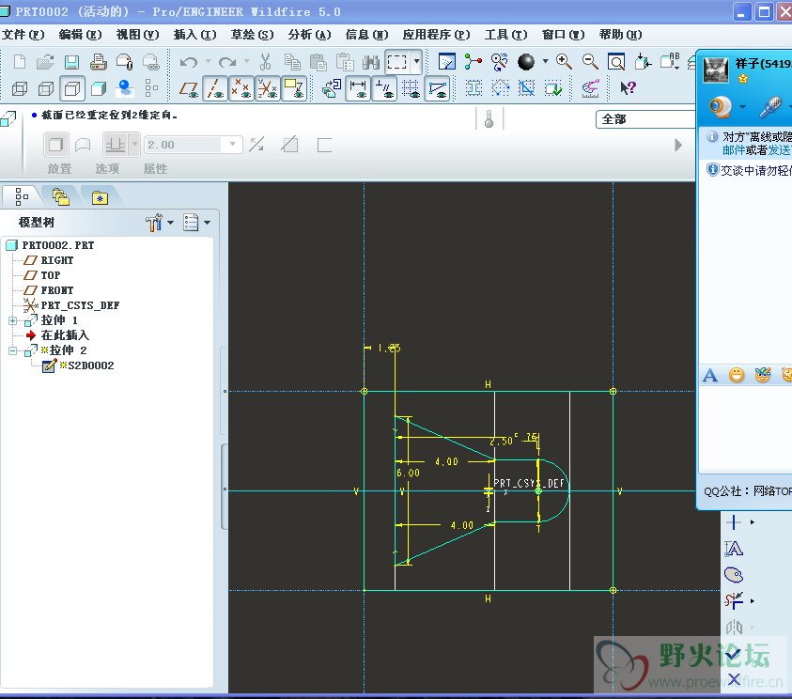Image resolution: width=792 pixels, height=699 pixels.
Task: Select the sketcher point tool
Action: click(734, 522)
